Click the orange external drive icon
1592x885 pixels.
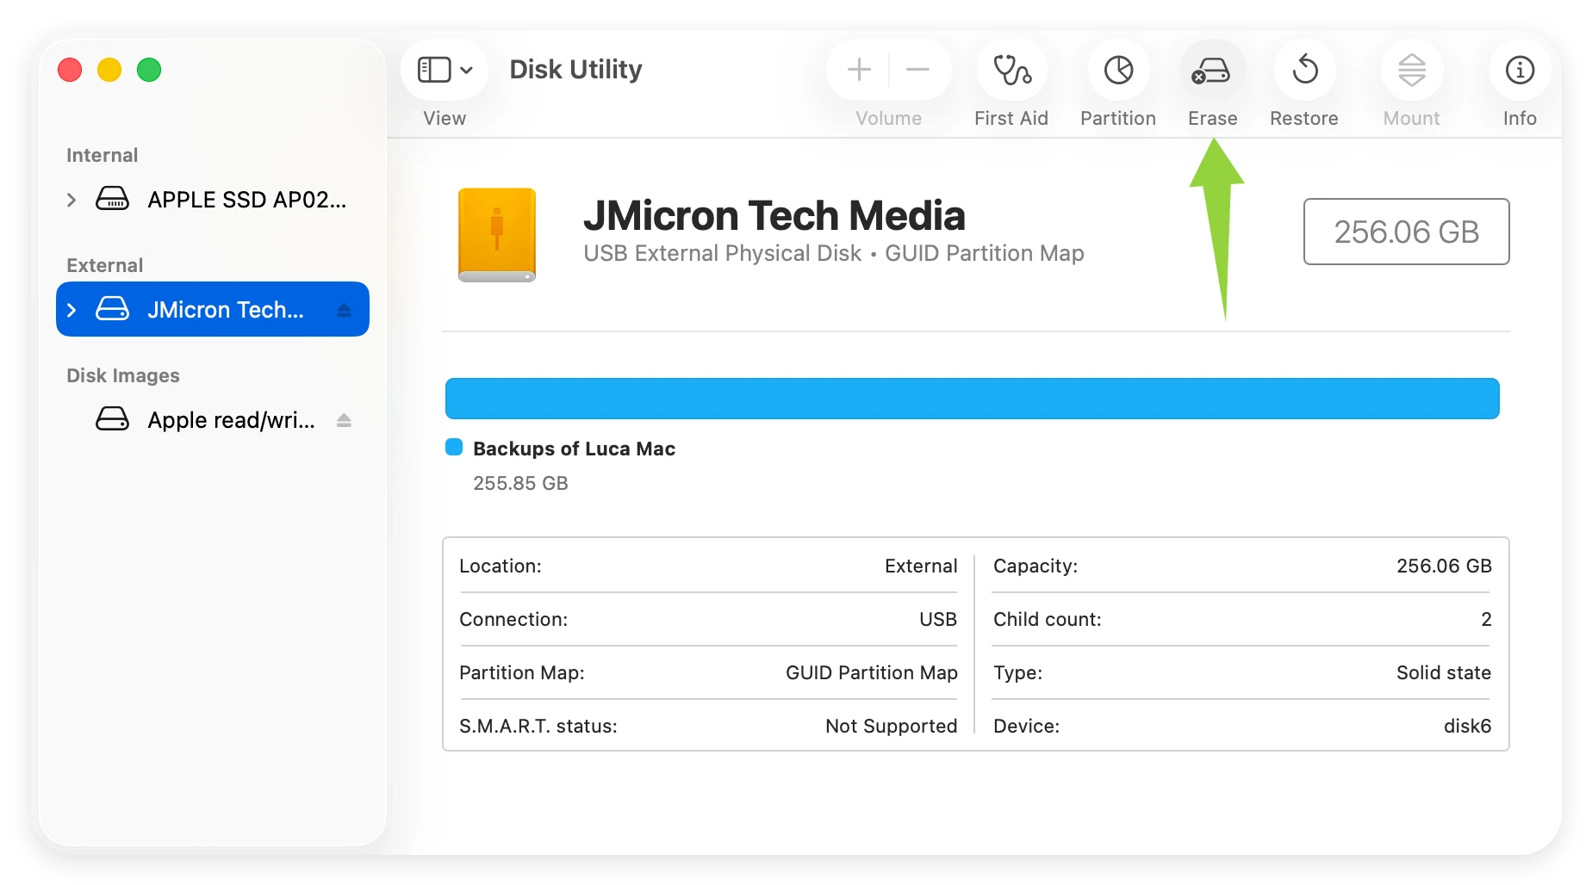(x=497, y=234)
